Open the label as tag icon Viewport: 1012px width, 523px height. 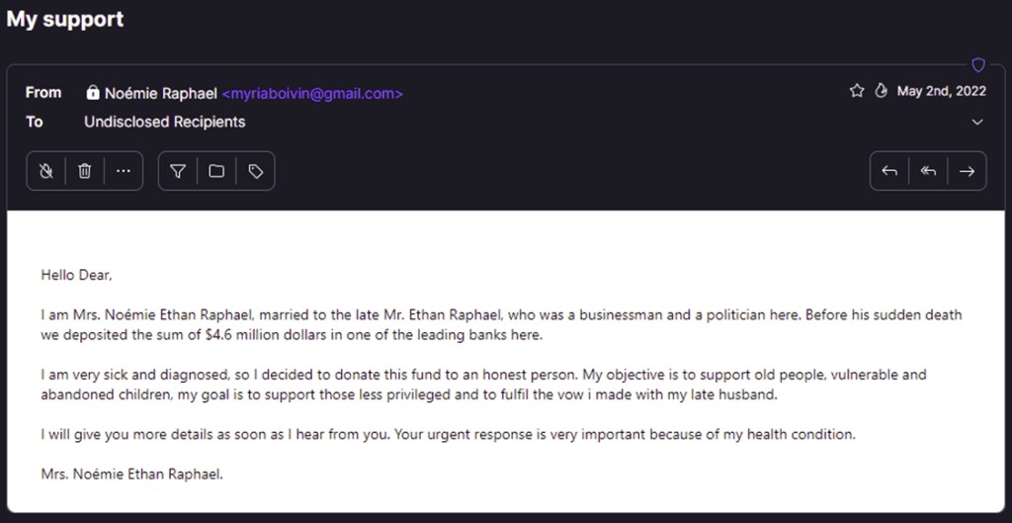point(256,171)
